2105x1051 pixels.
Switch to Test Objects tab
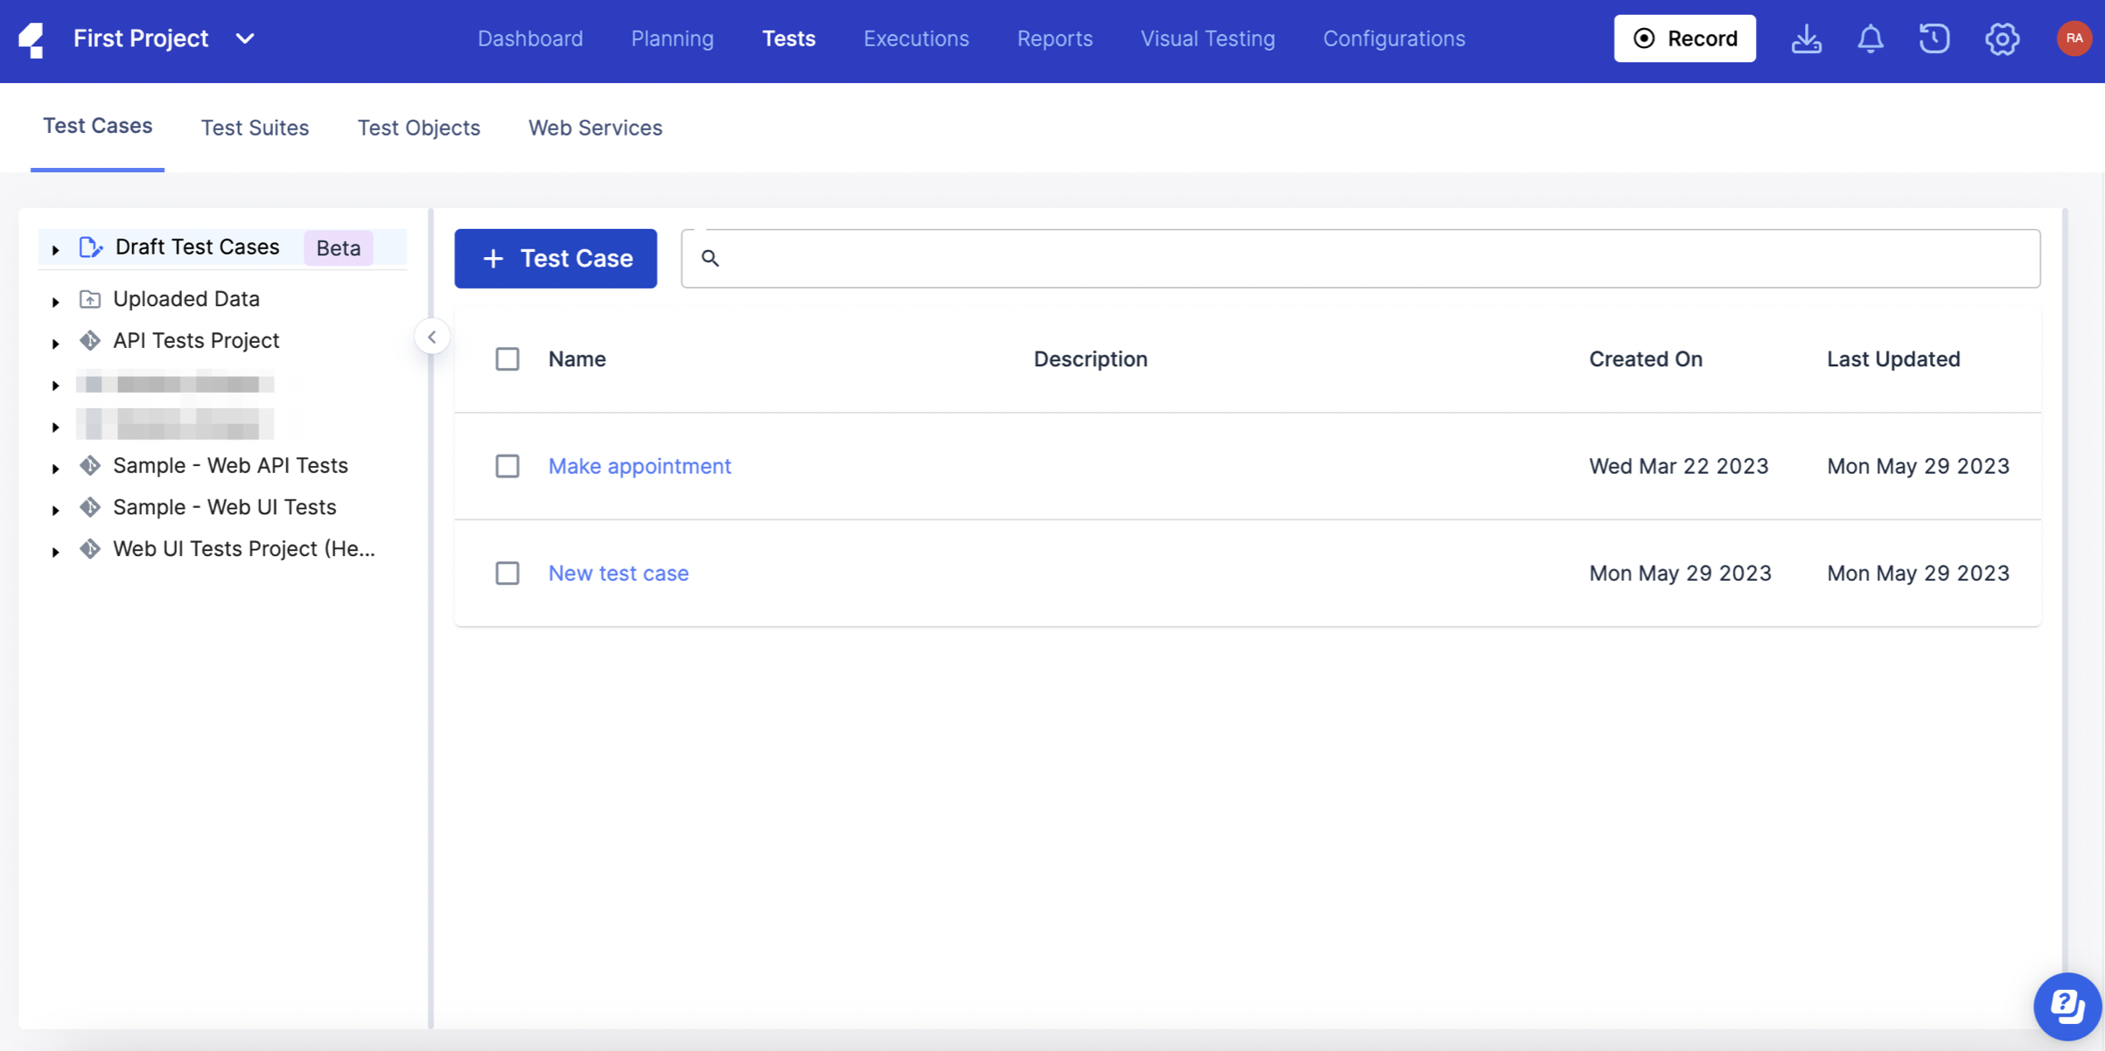418,128
